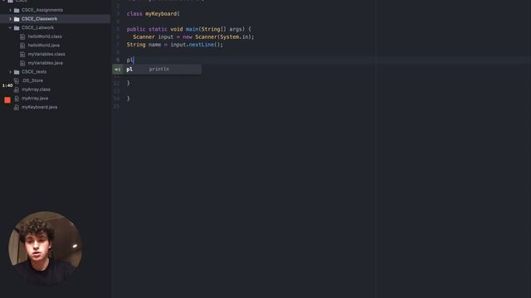Click the CSCE_tests folder icon
This screenshot has width=531, height=298.
click(x=17, y=72)
